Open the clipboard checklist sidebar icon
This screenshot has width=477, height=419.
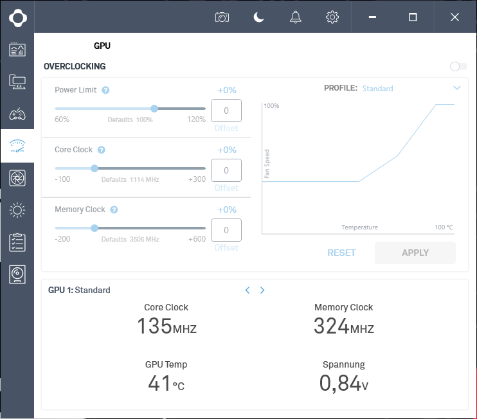coord(17,242)
